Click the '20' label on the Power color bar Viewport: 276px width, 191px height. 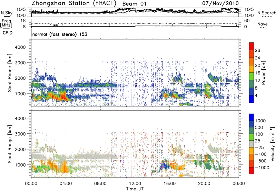point(257,66)
